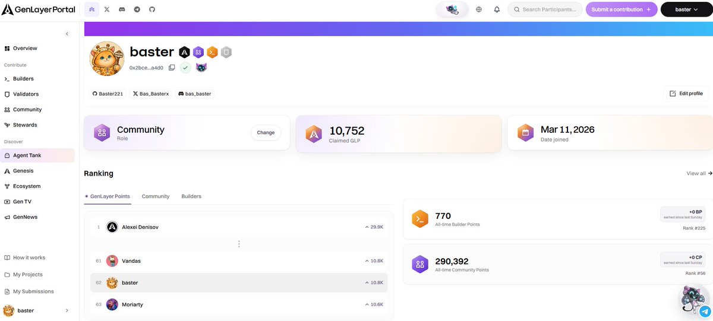Copy the wallet address 0x2bce...a4d0

[172, 68]
